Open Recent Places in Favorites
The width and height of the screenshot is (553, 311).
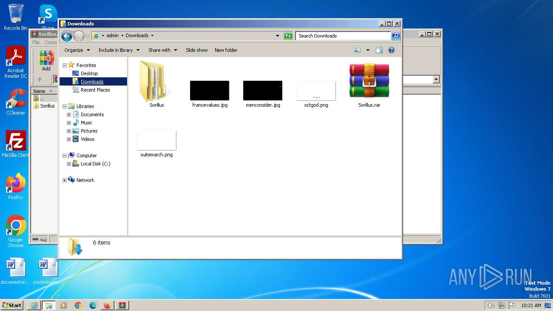pos(95,90)
